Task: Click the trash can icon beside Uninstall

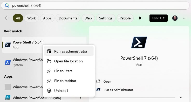Action: (x=49, y=91)
